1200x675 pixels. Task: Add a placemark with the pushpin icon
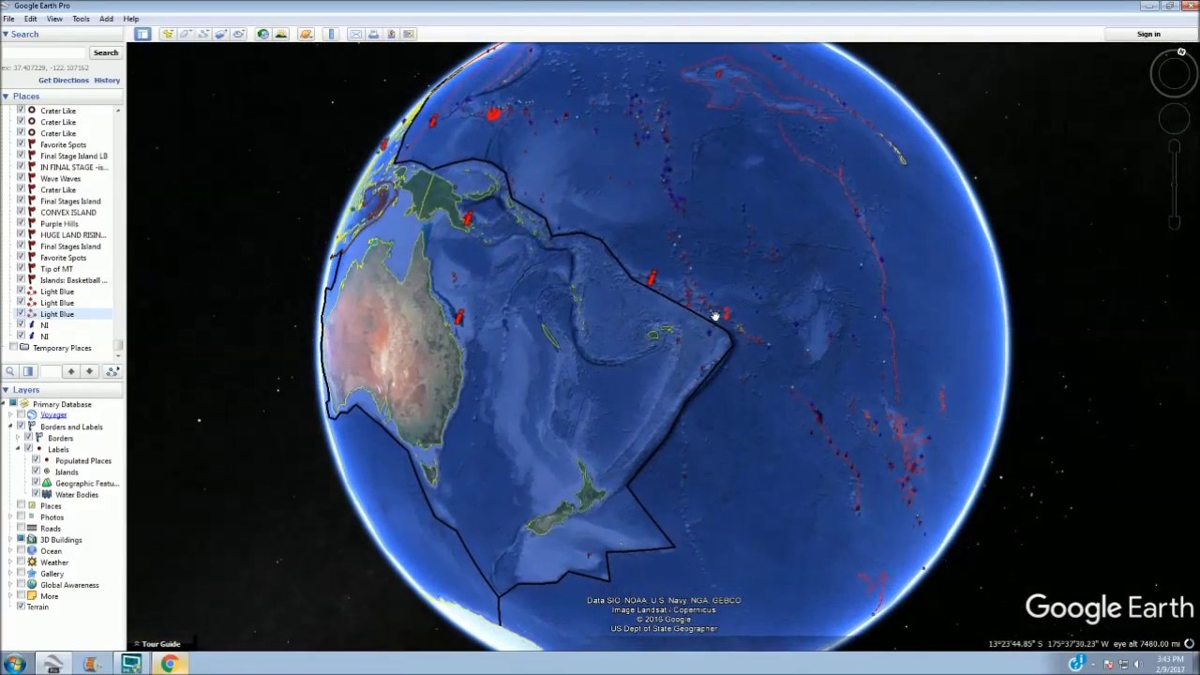168,34
